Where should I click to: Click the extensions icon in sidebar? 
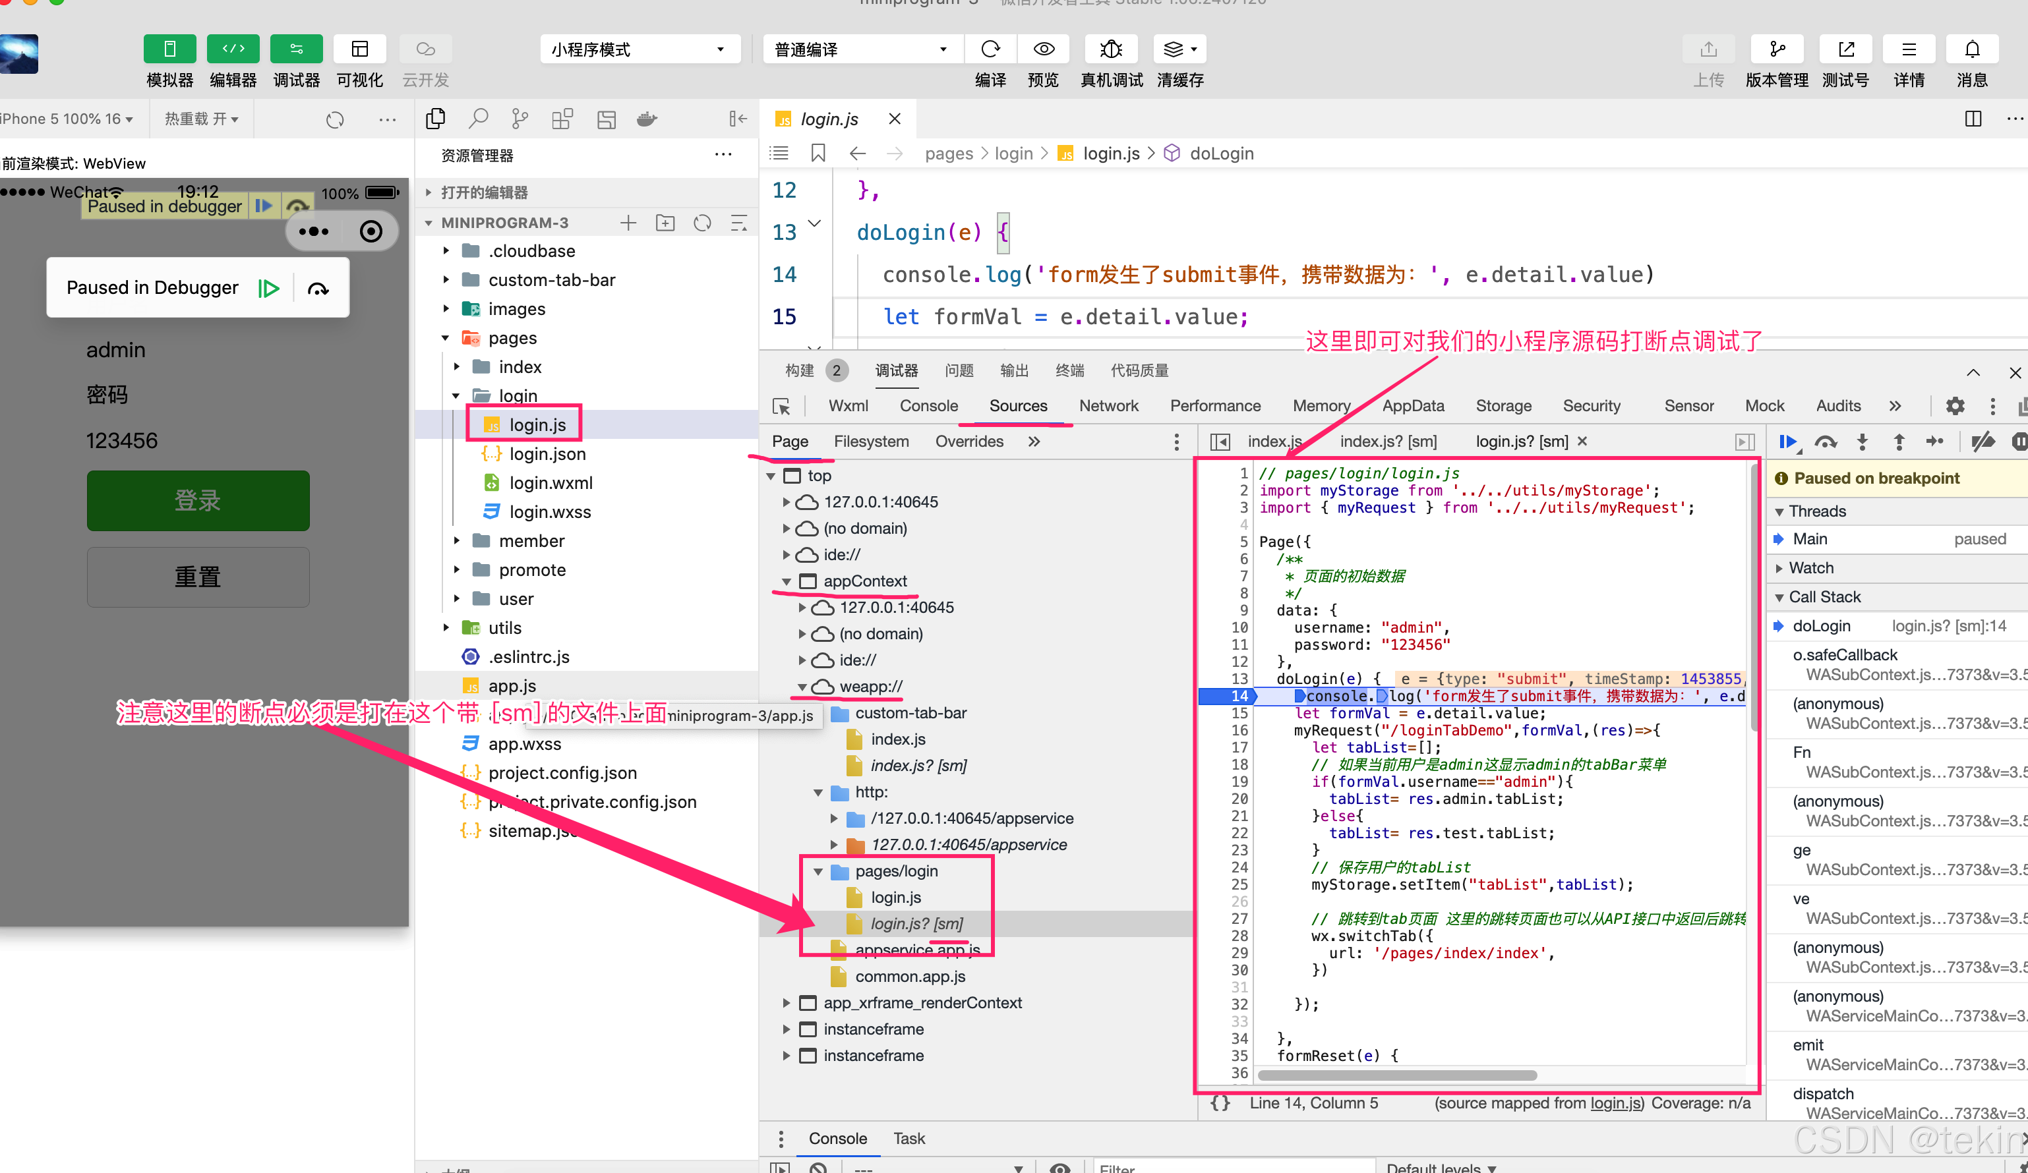tap(562, 119)
